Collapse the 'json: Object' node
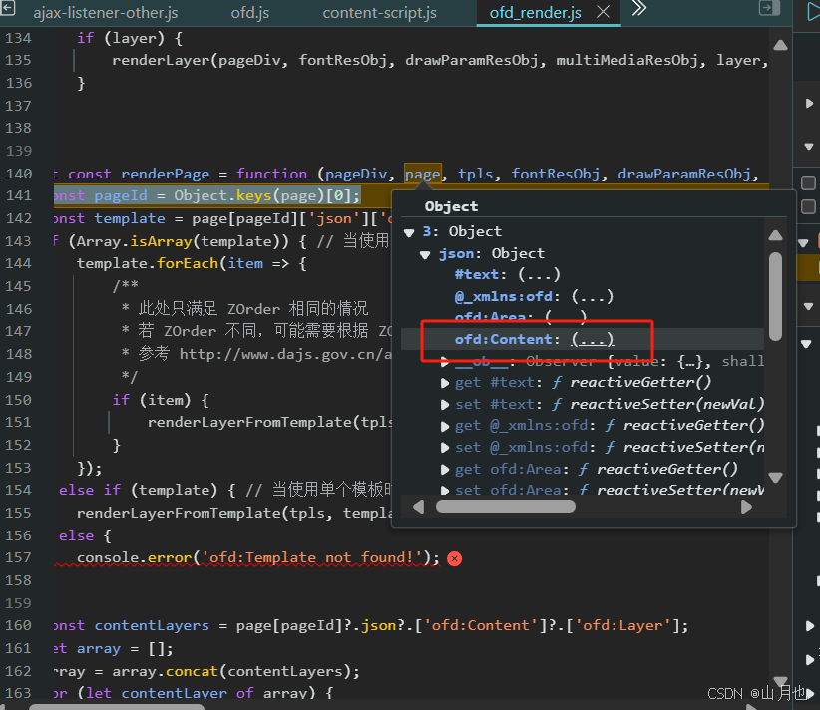 (x=425, y=254)
